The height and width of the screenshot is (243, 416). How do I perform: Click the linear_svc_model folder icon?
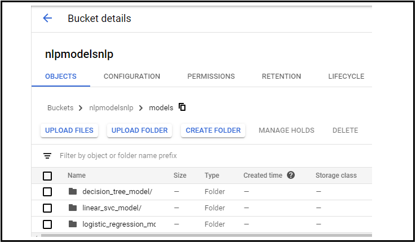pyautogui.click(x=72, y=208)
